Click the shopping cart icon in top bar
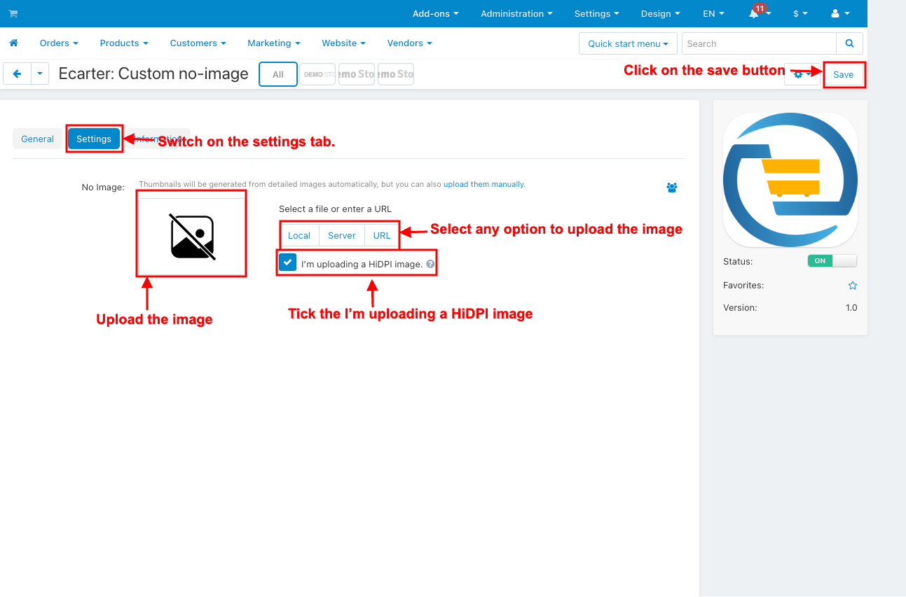The width and height of the screenshot is (906, 597). click(x=13, y=14)
